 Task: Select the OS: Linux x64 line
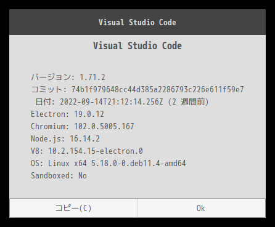[109, 163]
